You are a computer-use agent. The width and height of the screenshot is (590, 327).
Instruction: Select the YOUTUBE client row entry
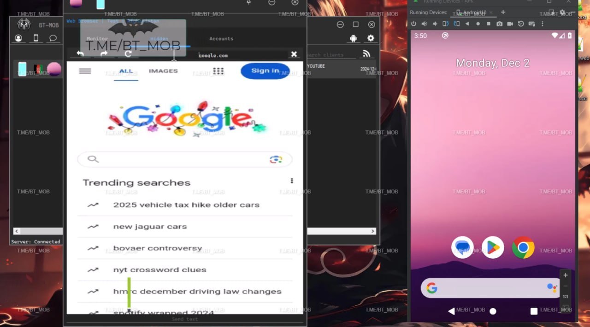point(316,66)
